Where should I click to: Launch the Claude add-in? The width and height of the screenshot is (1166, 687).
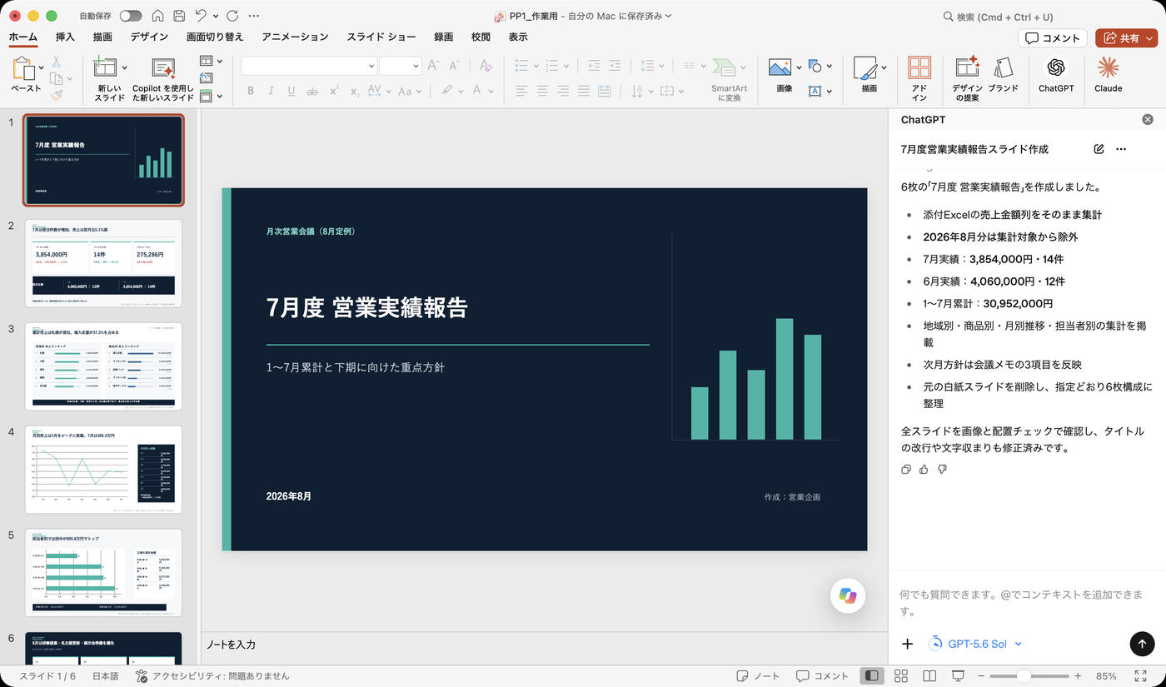point(1108,73)
